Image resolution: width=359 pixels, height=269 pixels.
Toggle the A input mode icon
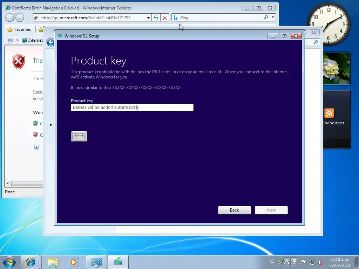point(286,261)
